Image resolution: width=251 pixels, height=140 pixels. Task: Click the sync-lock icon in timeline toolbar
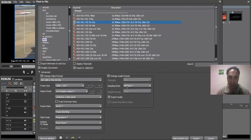coord(22,84)
